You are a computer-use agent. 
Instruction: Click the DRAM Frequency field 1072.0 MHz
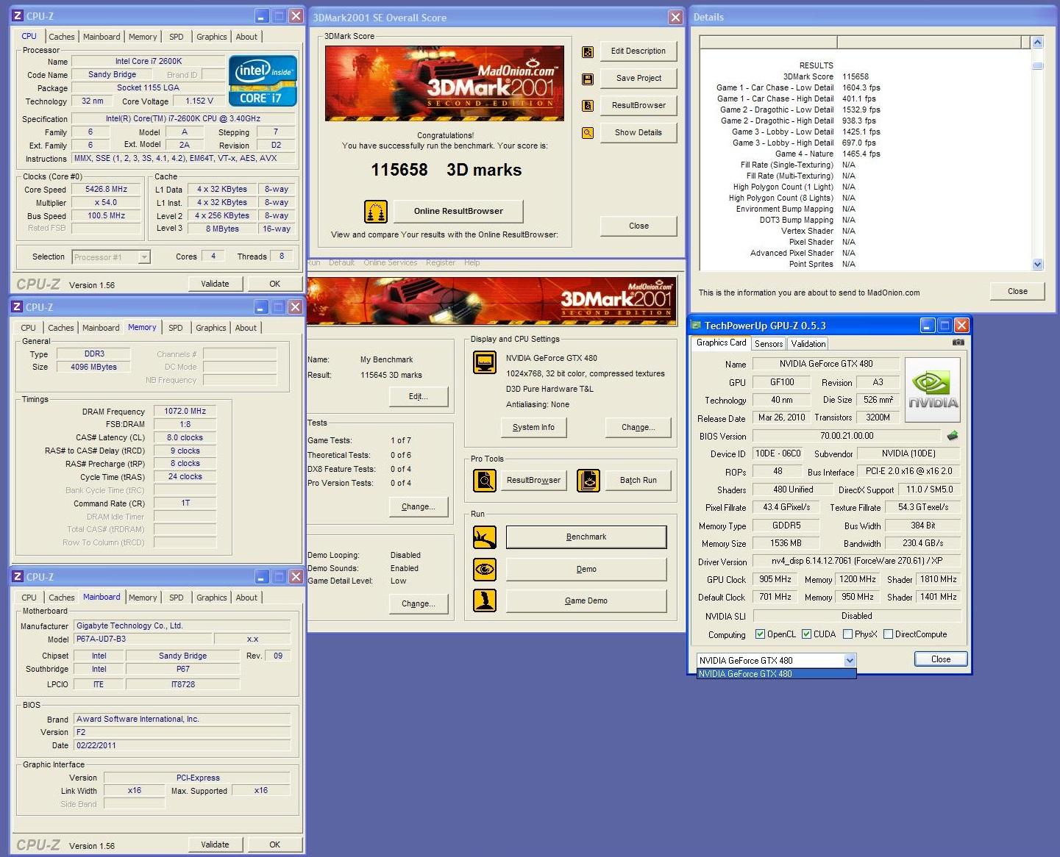(185, 411)
